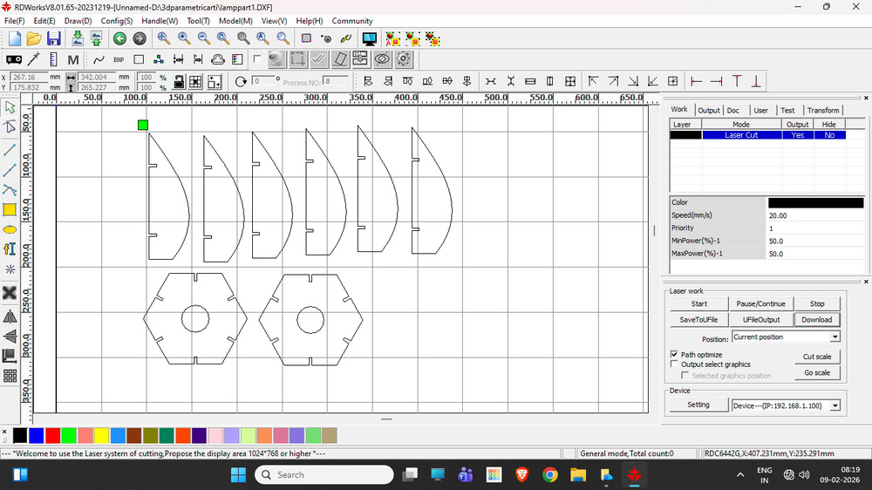Screen dimensions: 872x490
Task: Click the delete X tool in left toolbar
Action: 10,293
